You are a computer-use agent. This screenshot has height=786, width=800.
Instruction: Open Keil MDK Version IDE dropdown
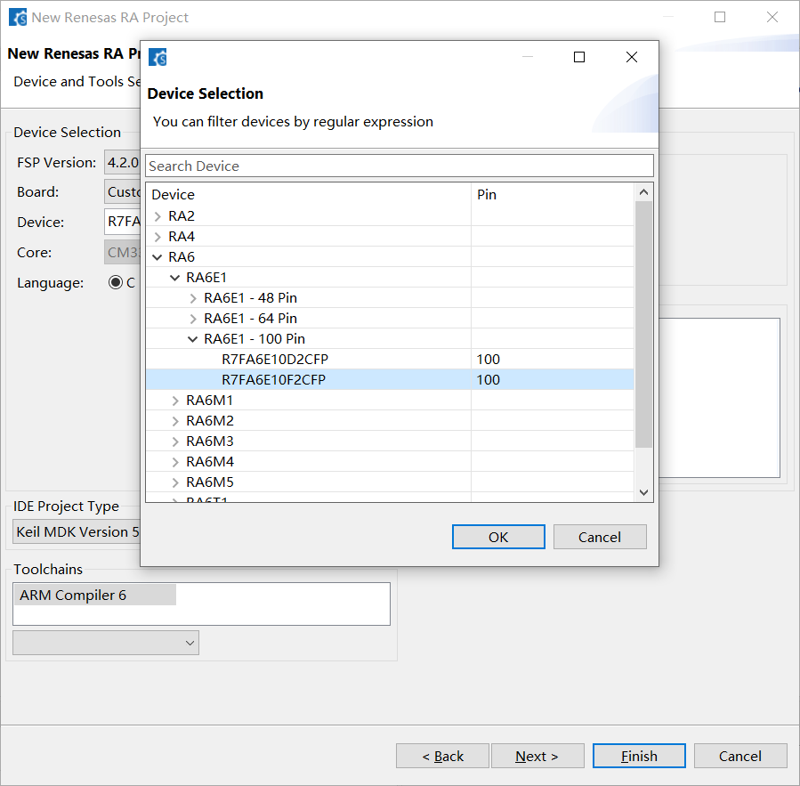click(77, 531)
